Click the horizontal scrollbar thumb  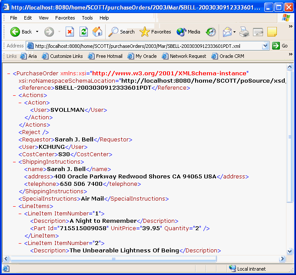tap(113, 258)
